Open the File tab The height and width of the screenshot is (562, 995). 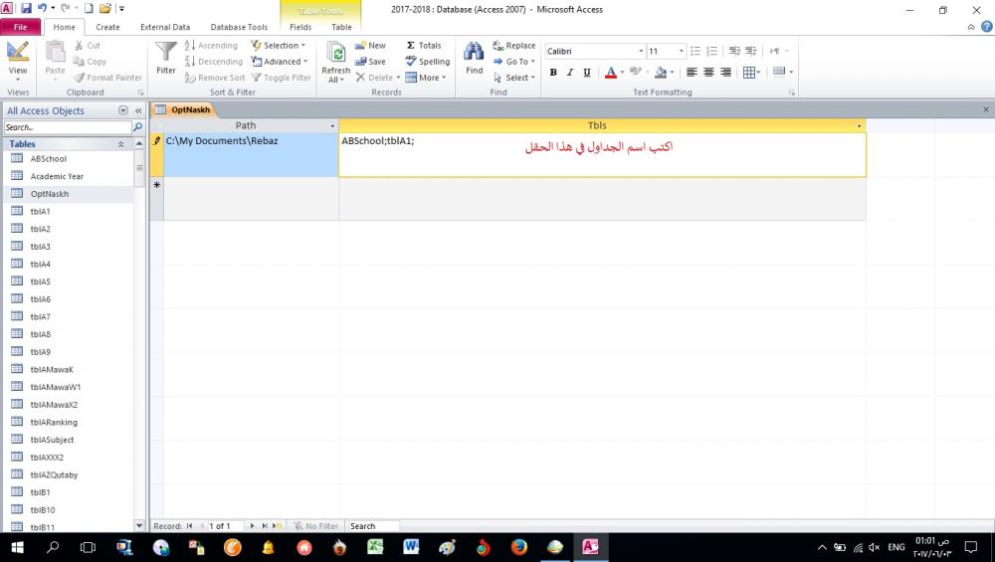20,27
